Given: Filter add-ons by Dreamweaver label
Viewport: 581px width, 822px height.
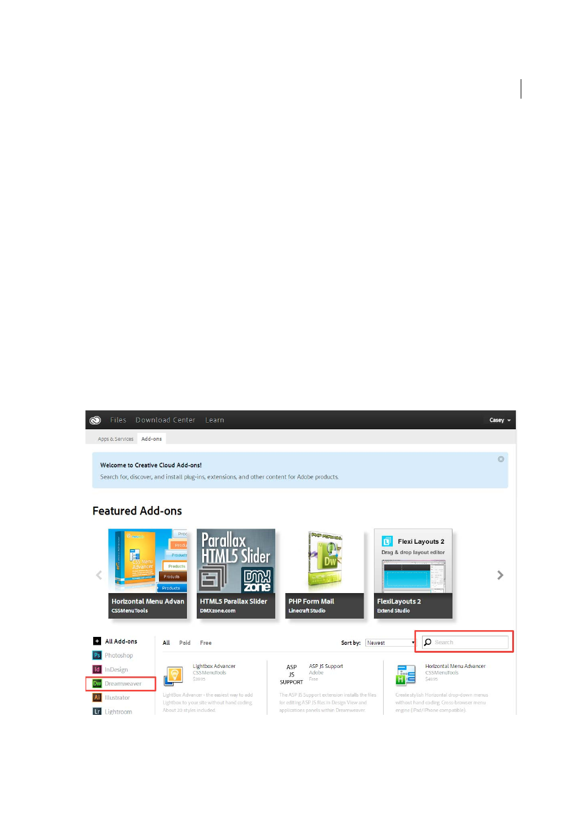Looking at the screenshot, I should click(x=123, y=683).
